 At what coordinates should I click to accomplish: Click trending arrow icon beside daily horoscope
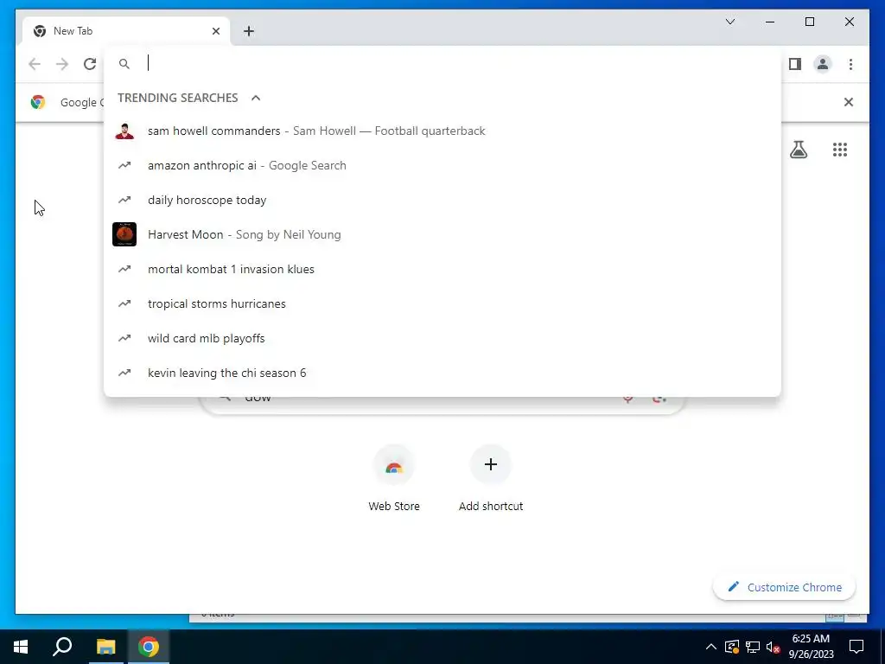click(124, 200)
